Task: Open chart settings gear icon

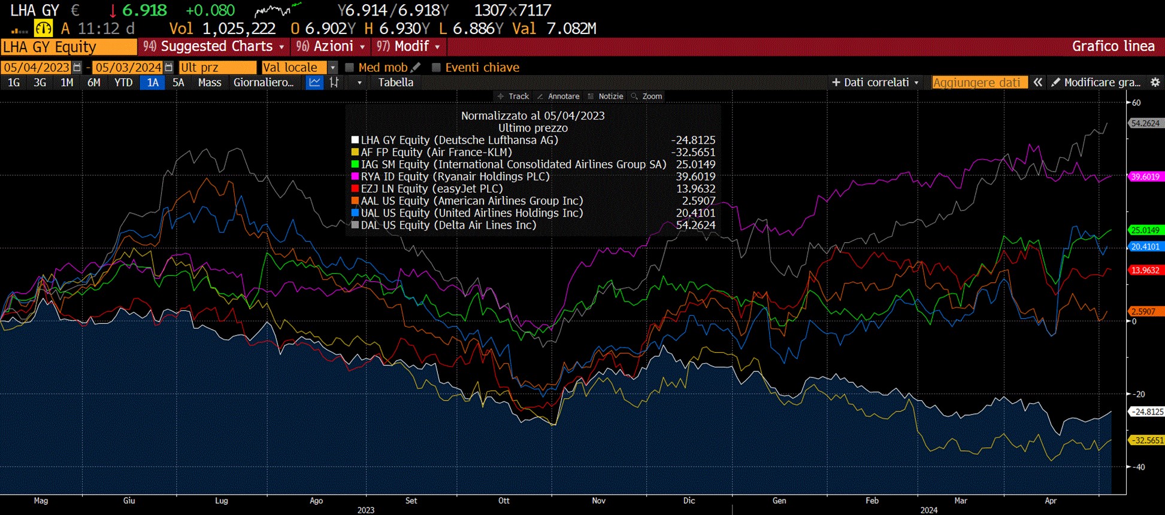Action: (1155, 83)
